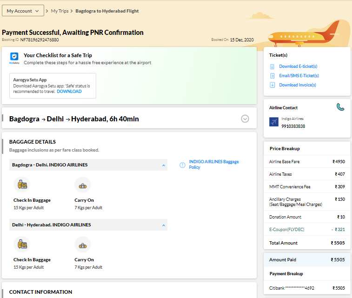Click Airline Base Fare value ₹ 4950
352x298 pixels.
(x=339, y=162)
